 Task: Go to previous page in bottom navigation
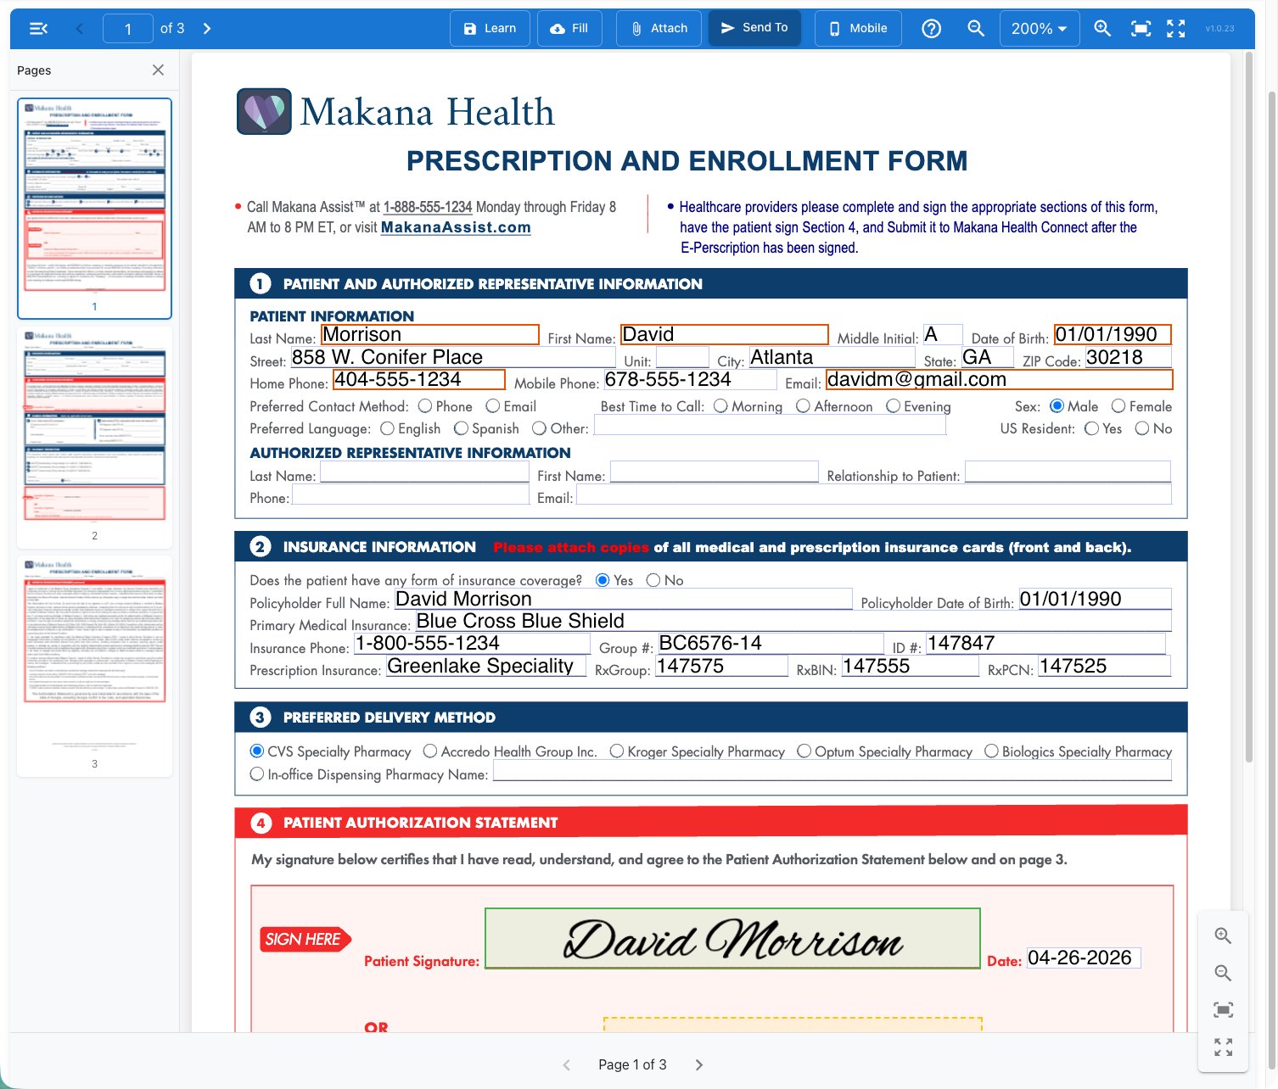click(x=567, y=1065)
